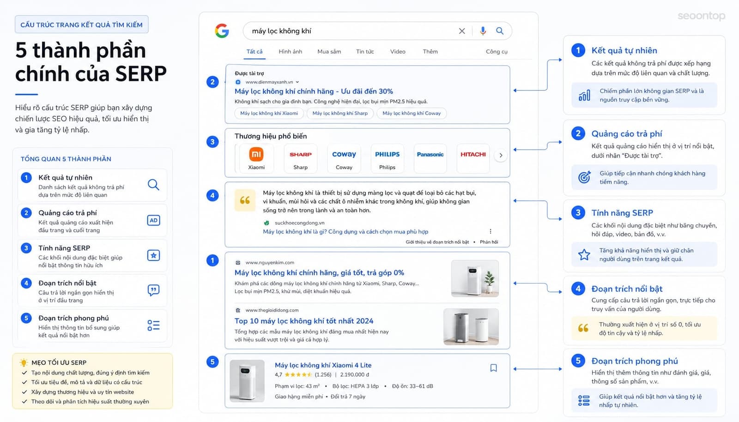Open Công cụ search tools
Screen dimensions: 739x422
click(497, 52)
